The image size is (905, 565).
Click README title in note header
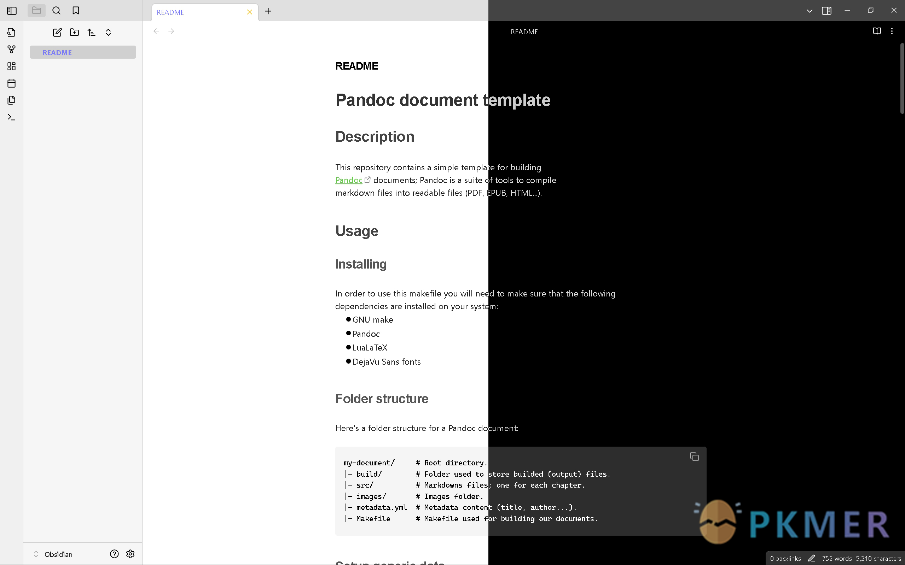pos(524,32)
